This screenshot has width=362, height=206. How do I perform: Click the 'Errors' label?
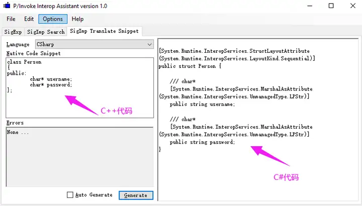(x=15, y=123)
